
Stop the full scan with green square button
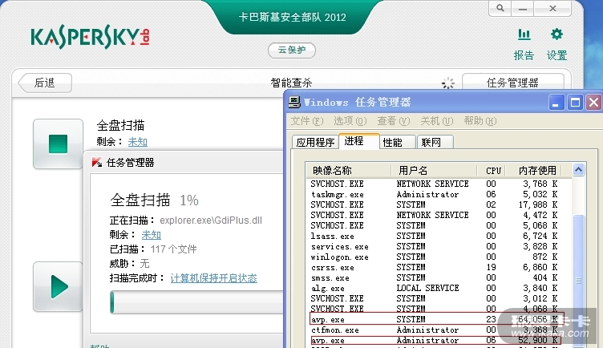click(x=58, y=144)
